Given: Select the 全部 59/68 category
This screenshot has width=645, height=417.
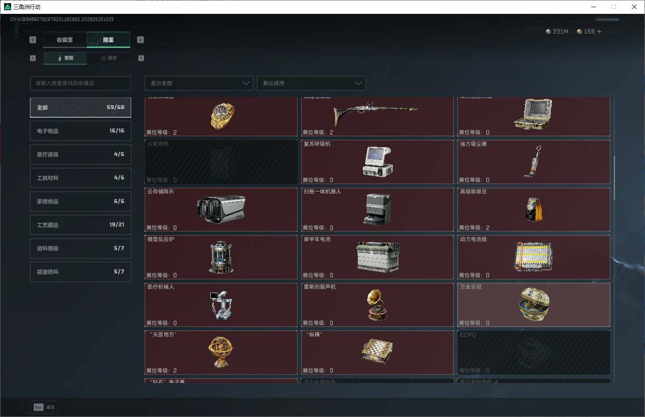Looking at the screenshot, I should point(81,107).
